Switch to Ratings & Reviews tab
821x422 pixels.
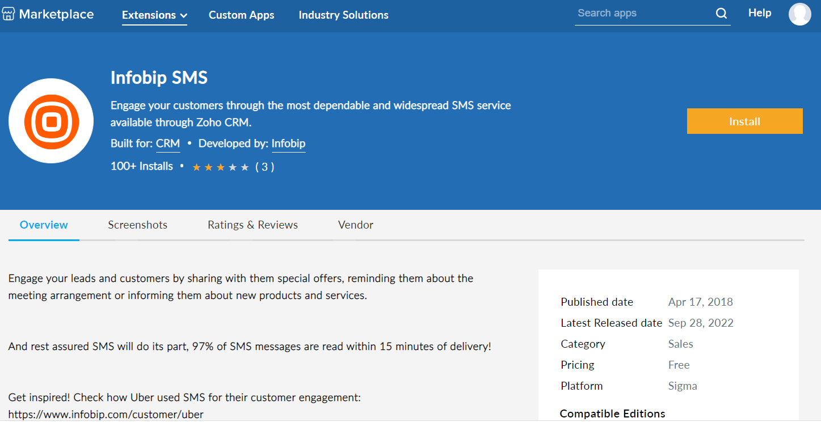coord(252,225)
